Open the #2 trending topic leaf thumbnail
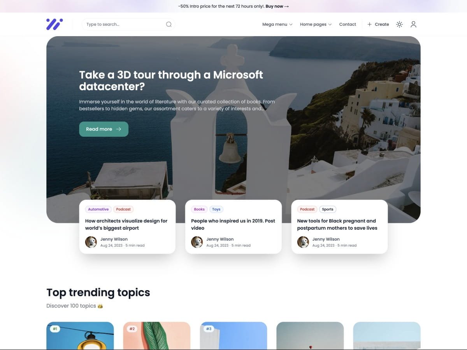Screen dimensions: 467x350 click(x=157, y=336)
